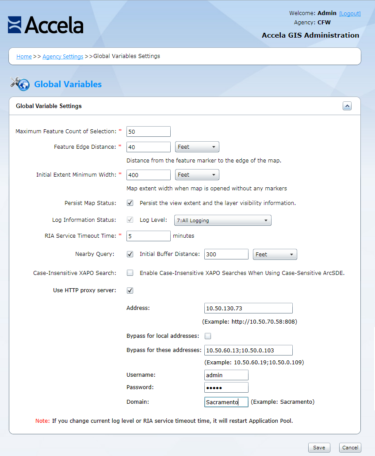Click the Global Variables wrench globe icon
375x456 pixels.
click(19, 84)
